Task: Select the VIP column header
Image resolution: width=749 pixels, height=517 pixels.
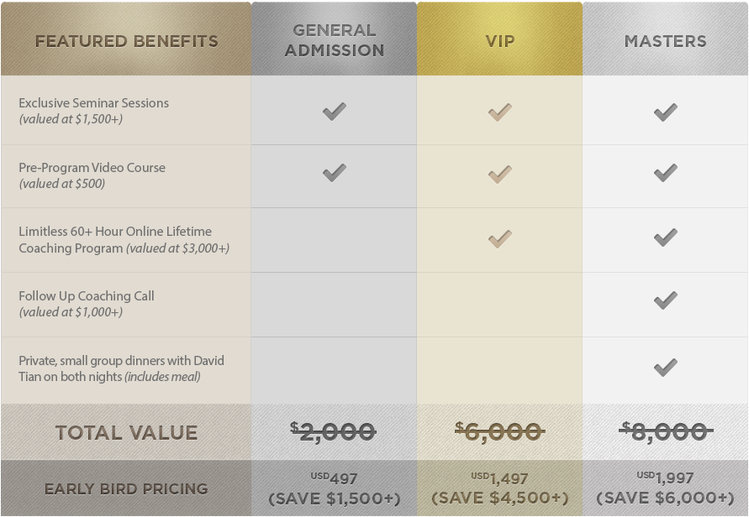Action: click(499, 39)
